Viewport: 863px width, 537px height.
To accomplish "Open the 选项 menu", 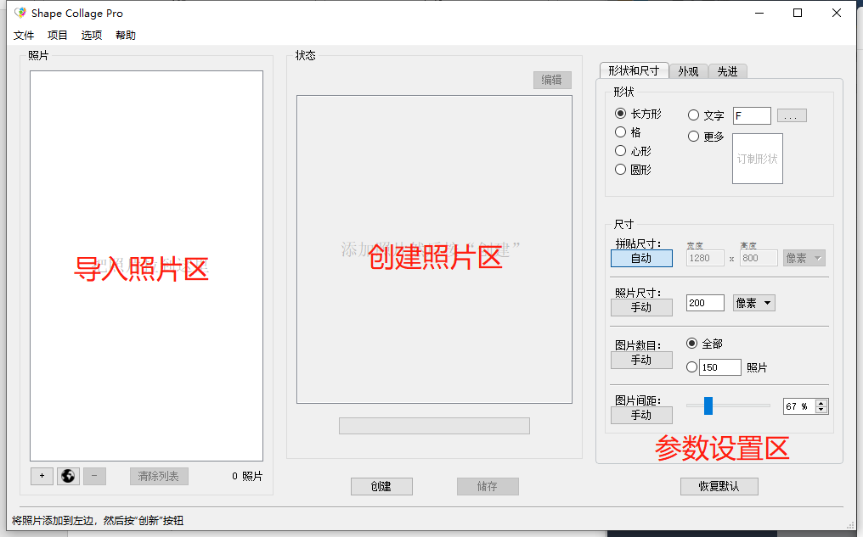I will pos(92,35).
